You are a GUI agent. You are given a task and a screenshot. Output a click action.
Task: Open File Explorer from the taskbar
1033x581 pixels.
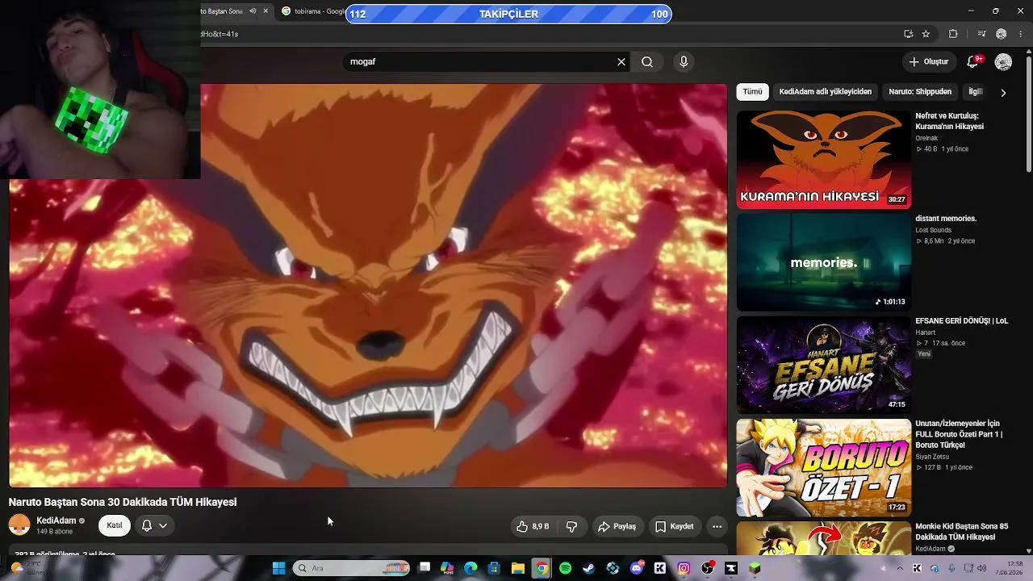click(x=518, y=568)
